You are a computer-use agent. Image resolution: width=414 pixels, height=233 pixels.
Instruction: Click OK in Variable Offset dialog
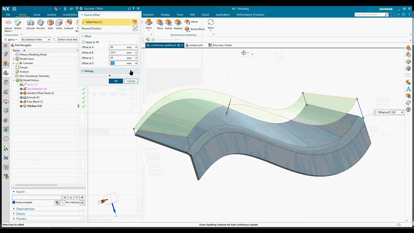click(116, 81)
